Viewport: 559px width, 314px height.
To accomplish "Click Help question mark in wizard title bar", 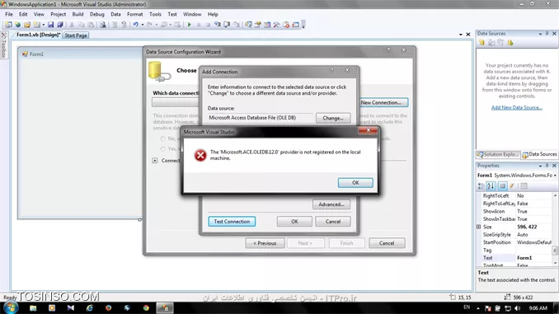I will click(388, 49).
